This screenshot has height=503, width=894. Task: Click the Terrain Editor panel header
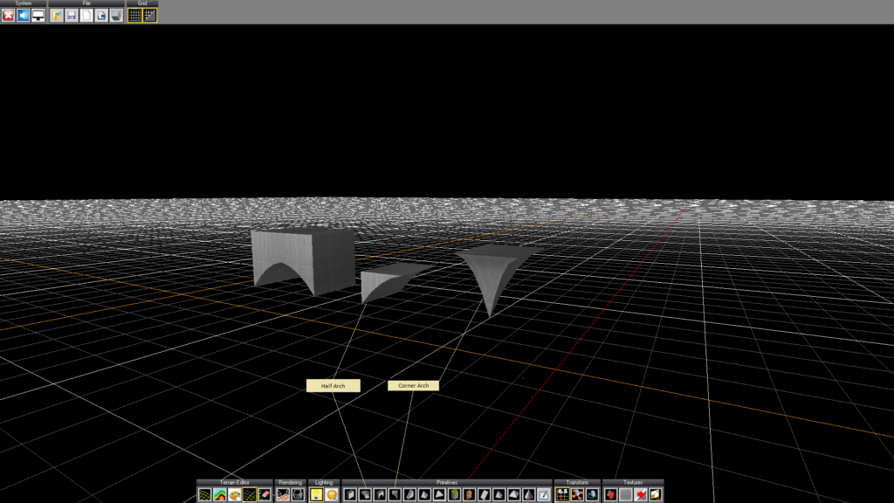click(x=234, y=482)
